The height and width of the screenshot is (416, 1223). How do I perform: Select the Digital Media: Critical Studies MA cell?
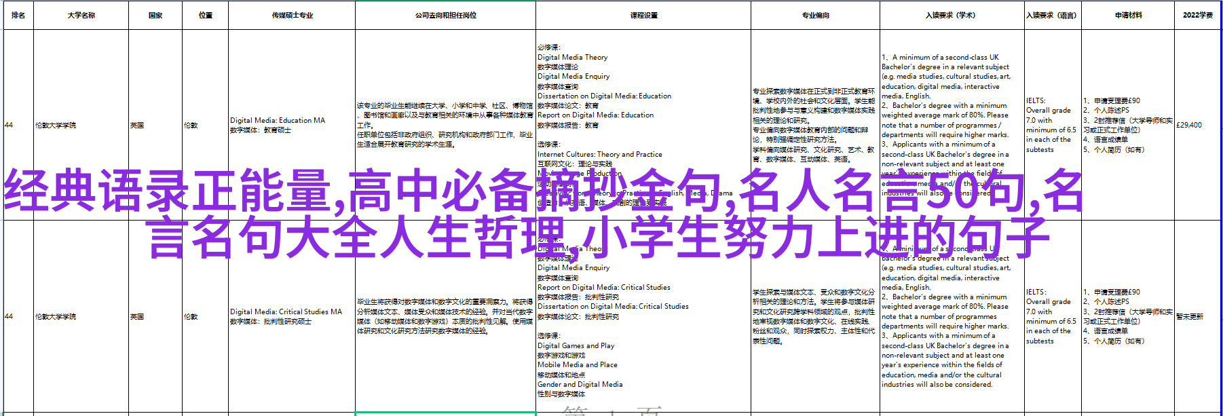[x=292, y=316]
